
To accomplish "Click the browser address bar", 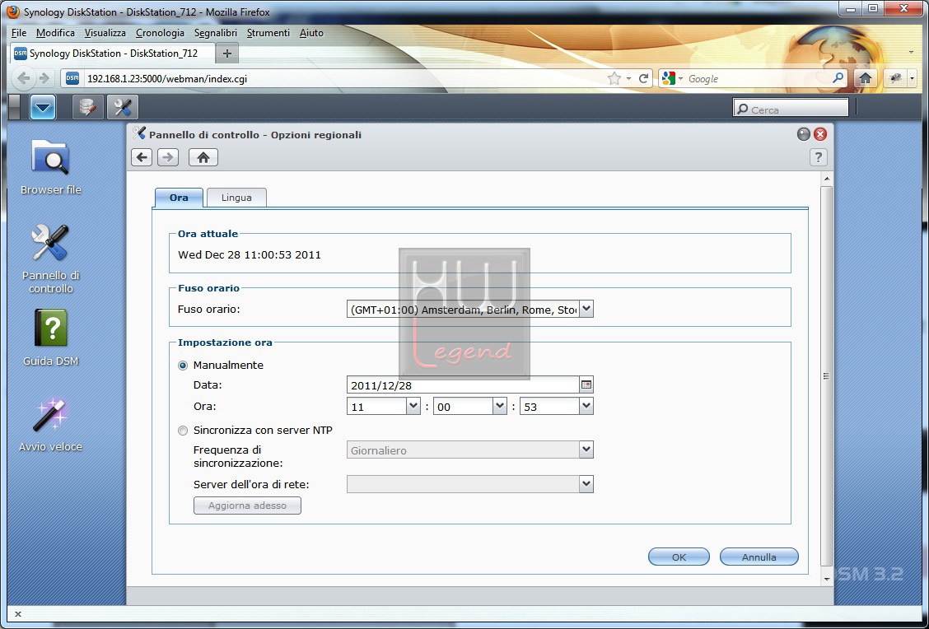I will click(x=343, y=78).
